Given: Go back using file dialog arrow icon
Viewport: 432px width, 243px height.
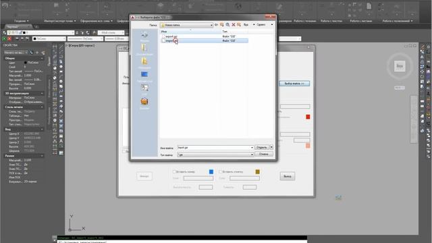Looking at the screenshot, I should 217,25.
